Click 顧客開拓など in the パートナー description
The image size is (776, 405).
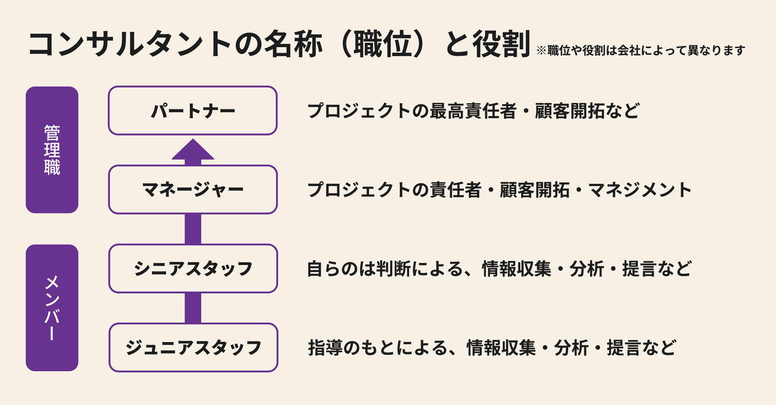point(587,111)
